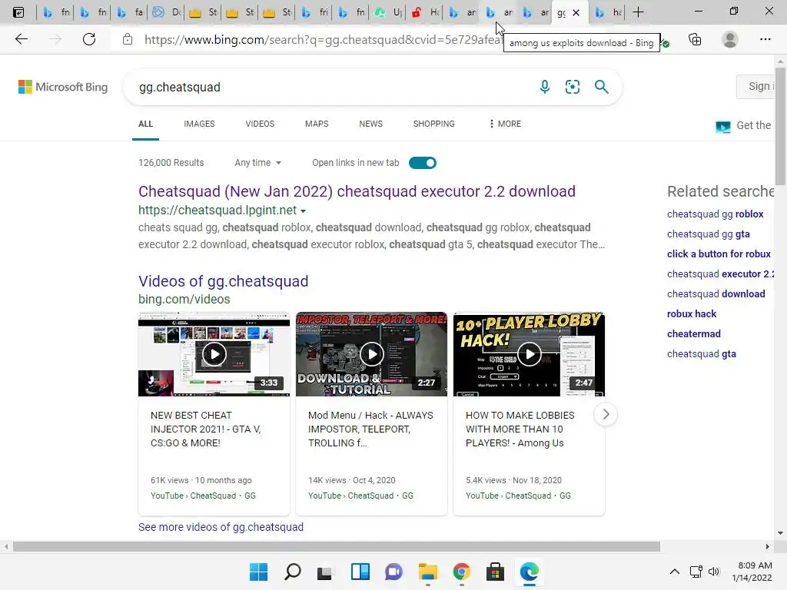The image size is (787, 590).
Task: Switch to the VIDEOS tab
Action: click(260, 124)
